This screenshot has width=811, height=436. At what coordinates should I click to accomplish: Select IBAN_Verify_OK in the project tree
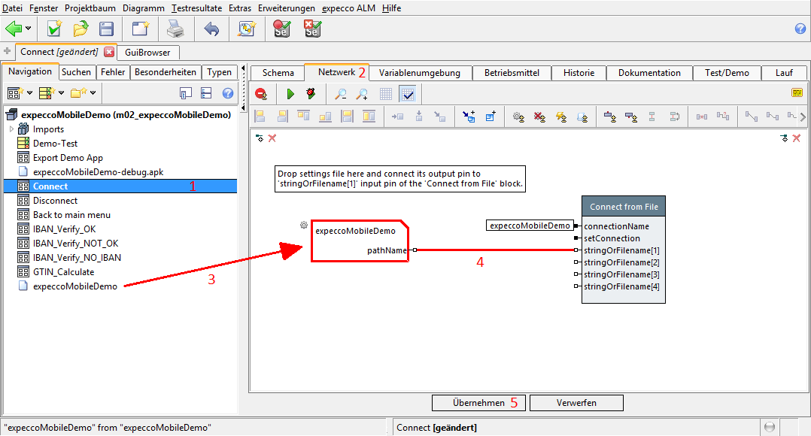click(x=64, y=229)
